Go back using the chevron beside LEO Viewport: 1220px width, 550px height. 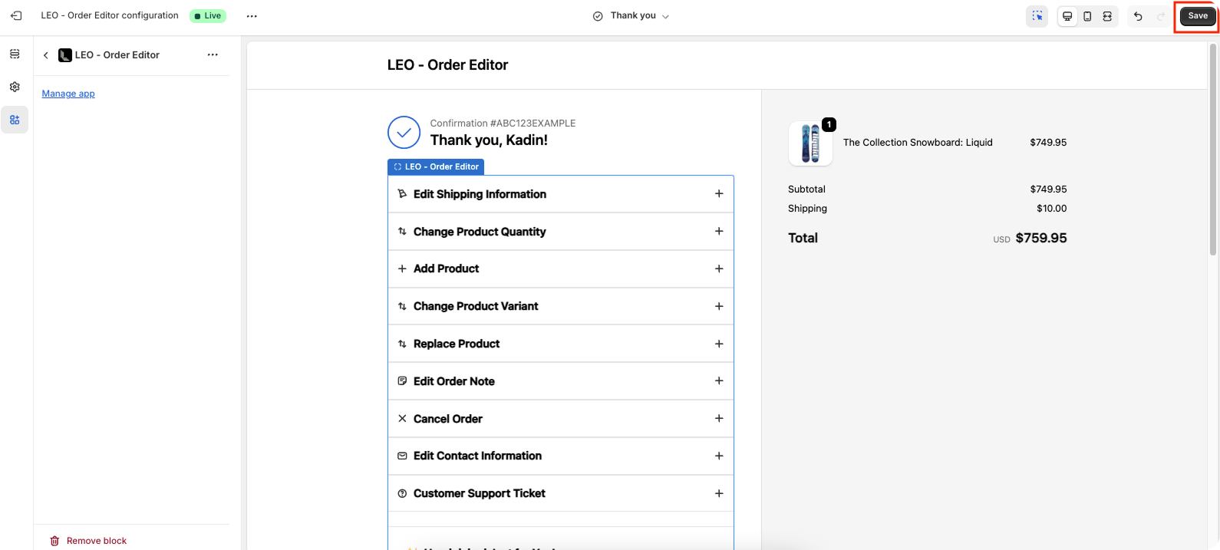(46, 55)
